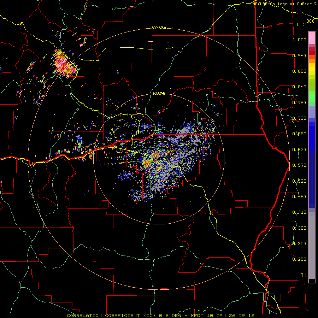Click the 0.467 color scale label
The height and width of the screenshot is (318, 318).
coord(299,197)
